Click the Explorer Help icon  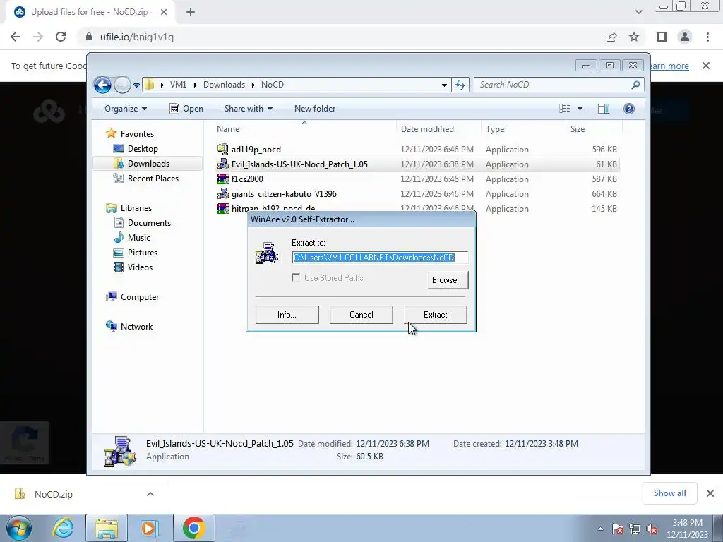629,109
